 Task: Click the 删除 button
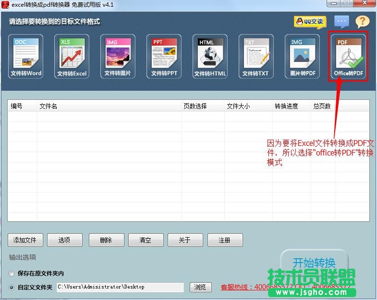point(107,240)
